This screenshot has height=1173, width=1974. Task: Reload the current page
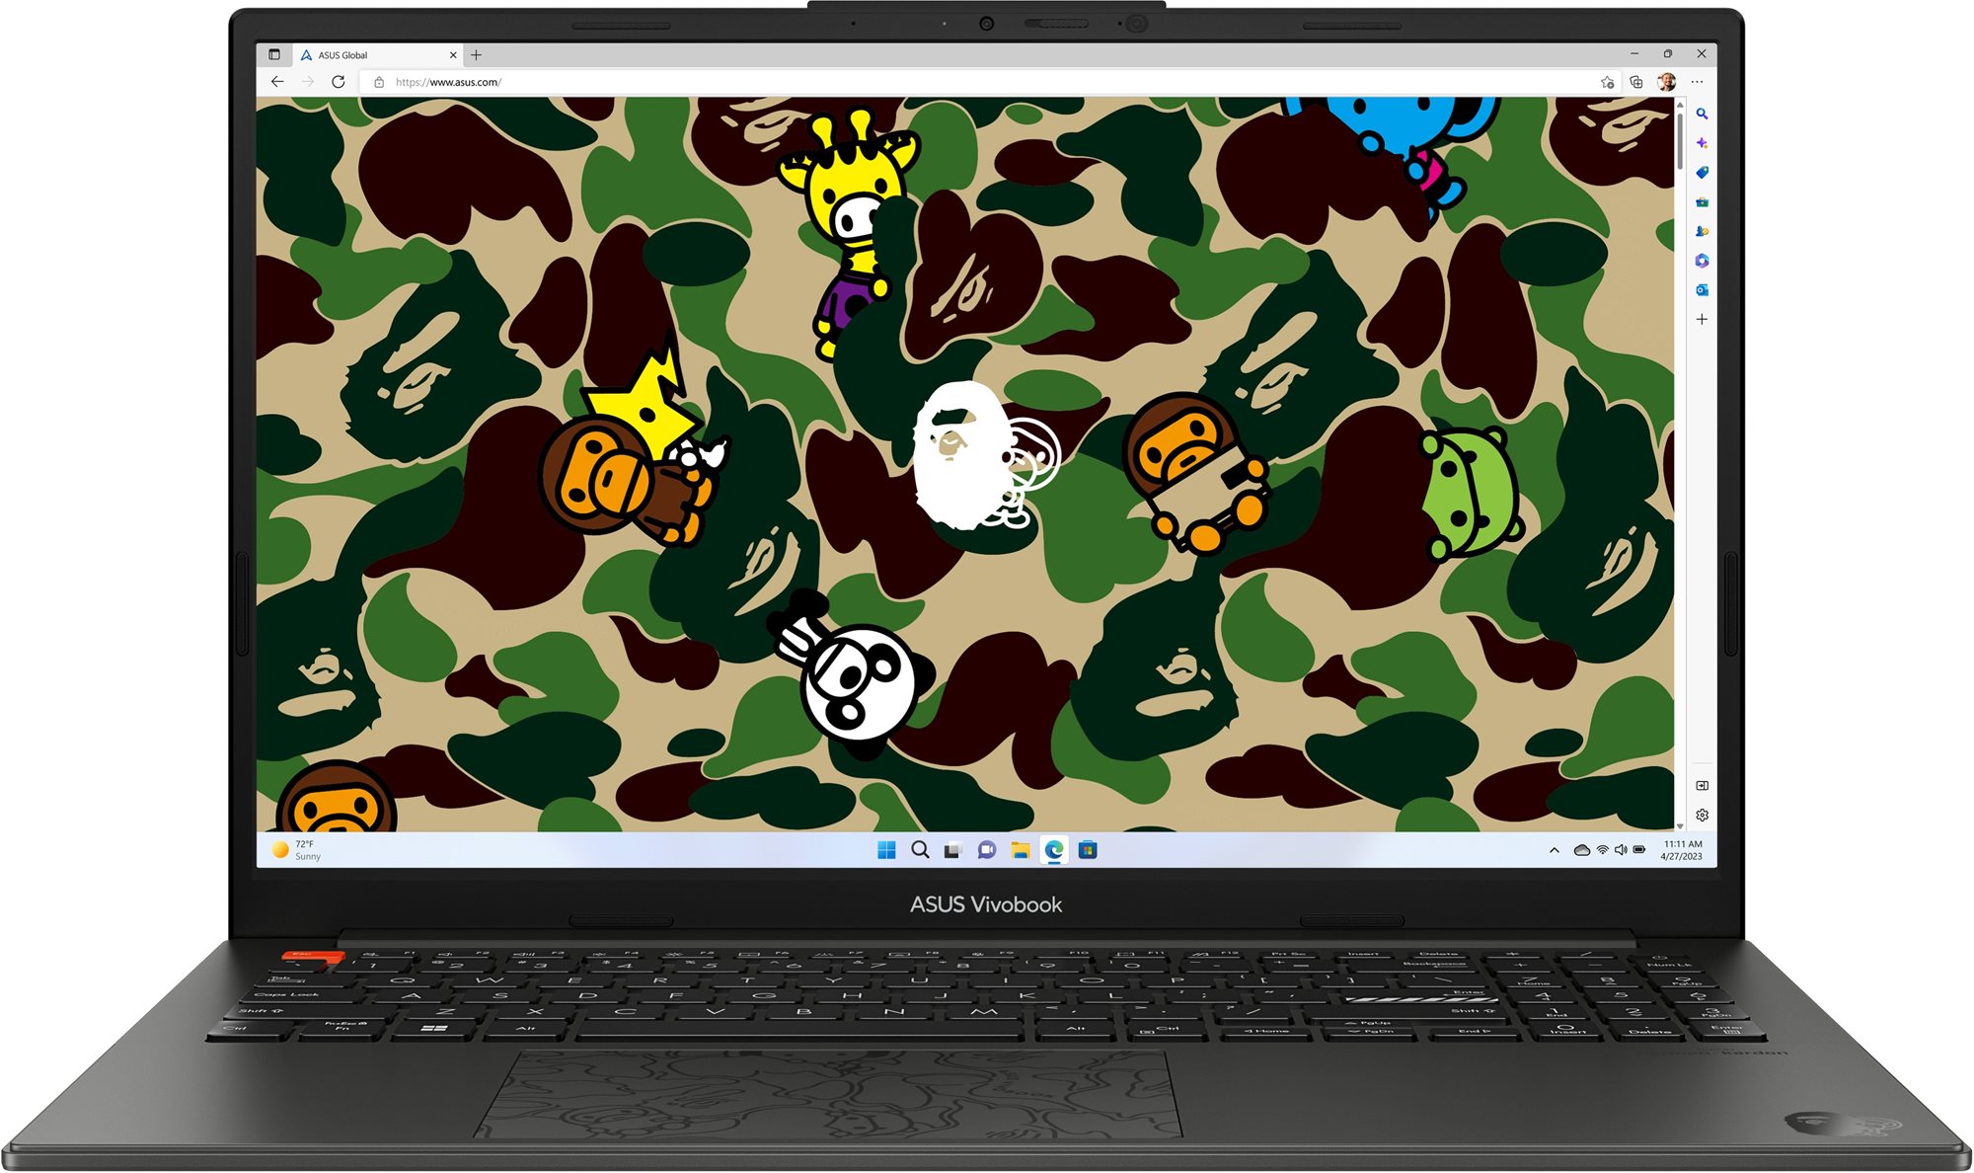339,82
